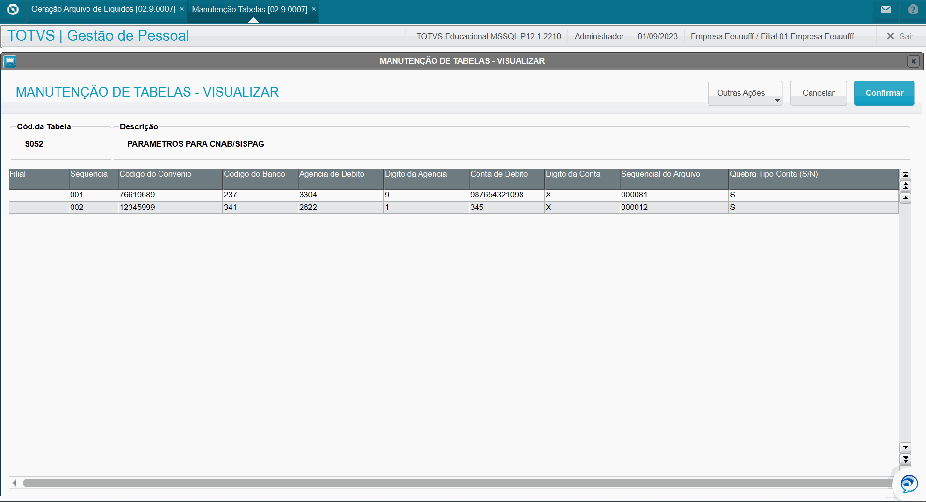This screenshot has height=502, width=926.
Task: Switch to Manutenção Tabelas tab
Action: pyautogui.click(x=249, y=9)
